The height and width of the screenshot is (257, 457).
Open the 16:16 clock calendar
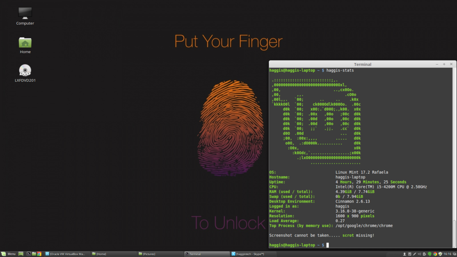point(447,254)
